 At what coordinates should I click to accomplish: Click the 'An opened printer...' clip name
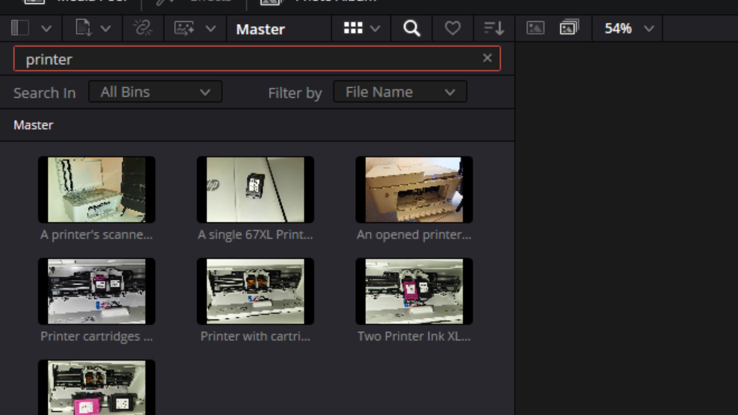(x=414, y=234)
